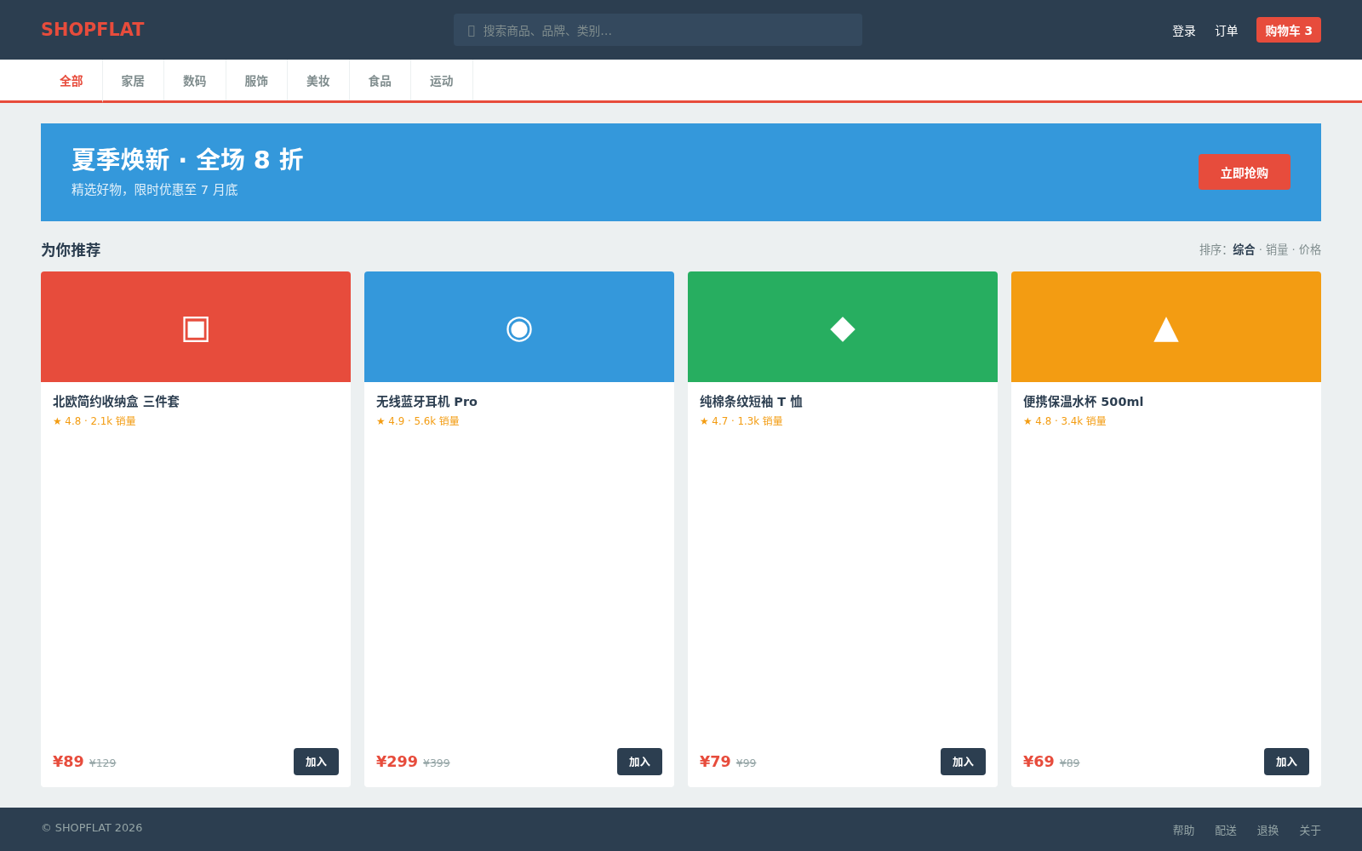This screenshot has width=1362, height=851.
Task: Add 纯棉条纹短袖 T 恤 to cart
Action: point(963,762)
